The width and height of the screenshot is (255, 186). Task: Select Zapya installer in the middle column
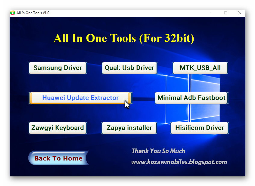(x=129, y=128)
